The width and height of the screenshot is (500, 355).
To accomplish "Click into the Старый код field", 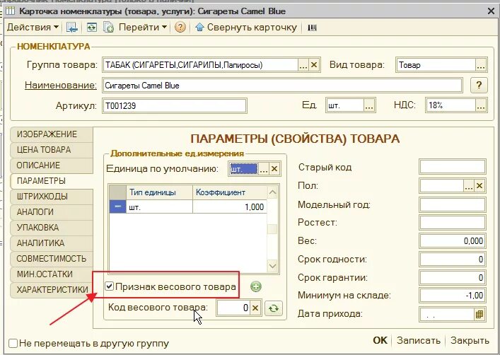I will tap(452, 167).
